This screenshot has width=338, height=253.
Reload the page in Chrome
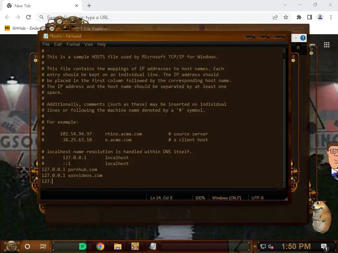[28, 17]
